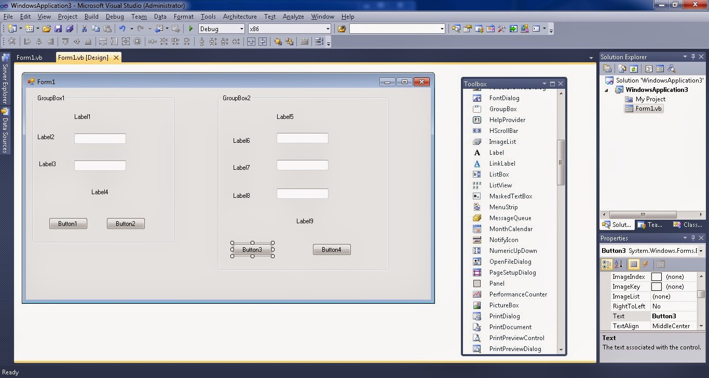The image size is (709, 378).
Task: Open the Architecture menu
Action: pos(239,16)
